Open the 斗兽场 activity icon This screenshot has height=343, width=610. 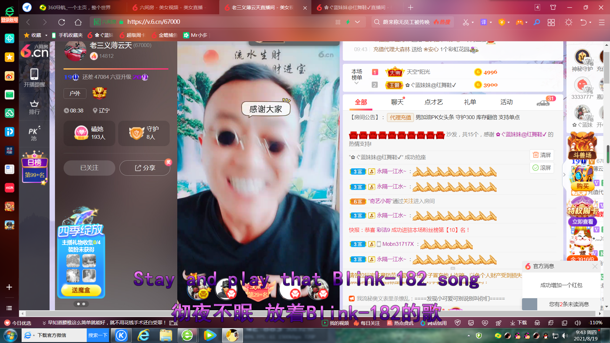point(582,145)
